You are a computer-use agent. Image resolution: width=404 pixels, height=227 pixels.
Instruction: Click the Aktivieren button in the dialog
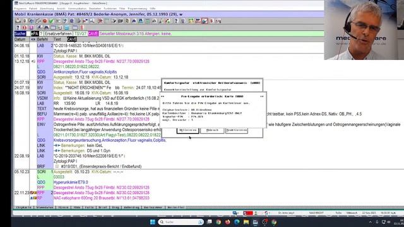(x=188, y=131)
